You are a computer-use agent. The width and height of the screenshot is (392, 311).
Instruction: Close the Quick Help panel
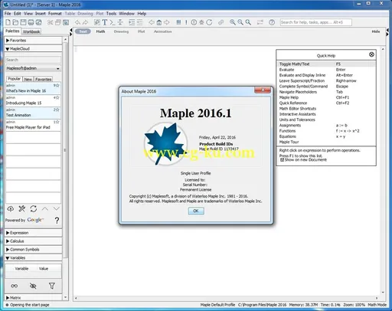point(371,54)
